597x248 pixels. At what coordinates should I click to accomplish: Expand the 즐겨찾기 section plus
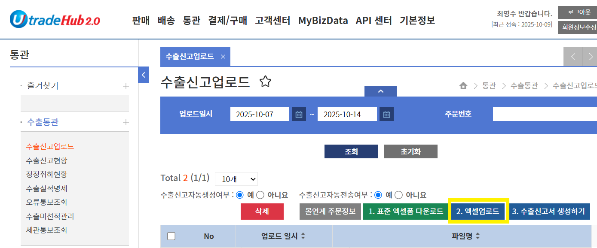point(126,86)
